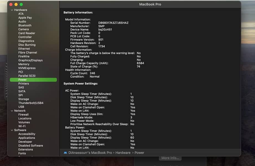Collapse the Hardware section chevron
The width and height of the screenshot is (255, 166).
(x=12, y=10)
